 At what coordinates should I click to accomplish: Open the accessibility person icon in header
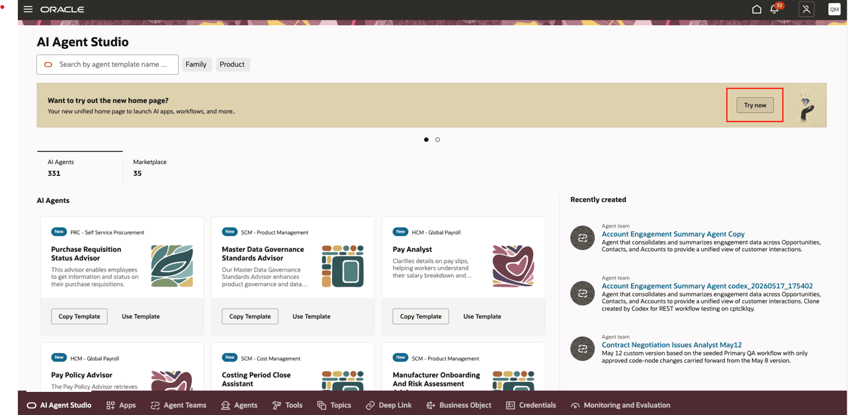click(x=806, y=9)
